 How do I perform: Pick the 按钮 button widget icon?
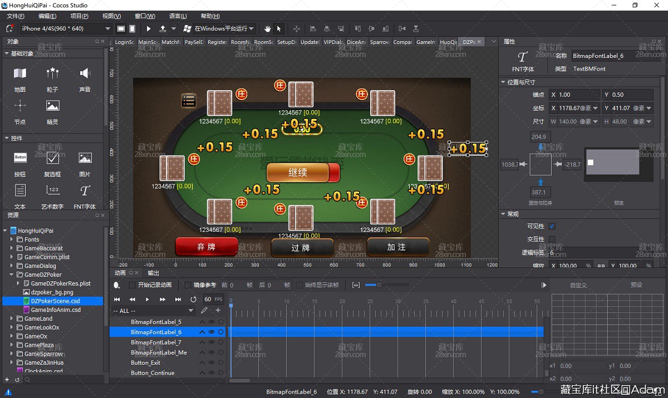point(20,158)
